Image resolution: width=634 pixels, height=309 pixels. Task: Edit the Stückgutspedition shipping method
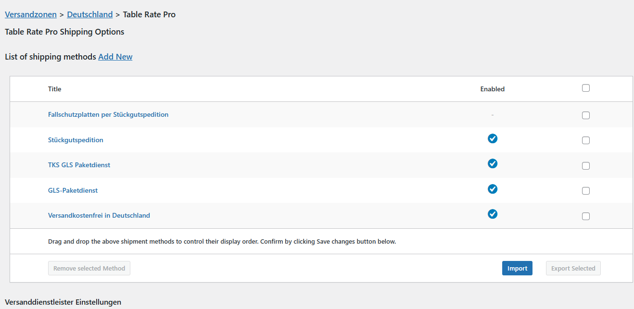(76, 140)
